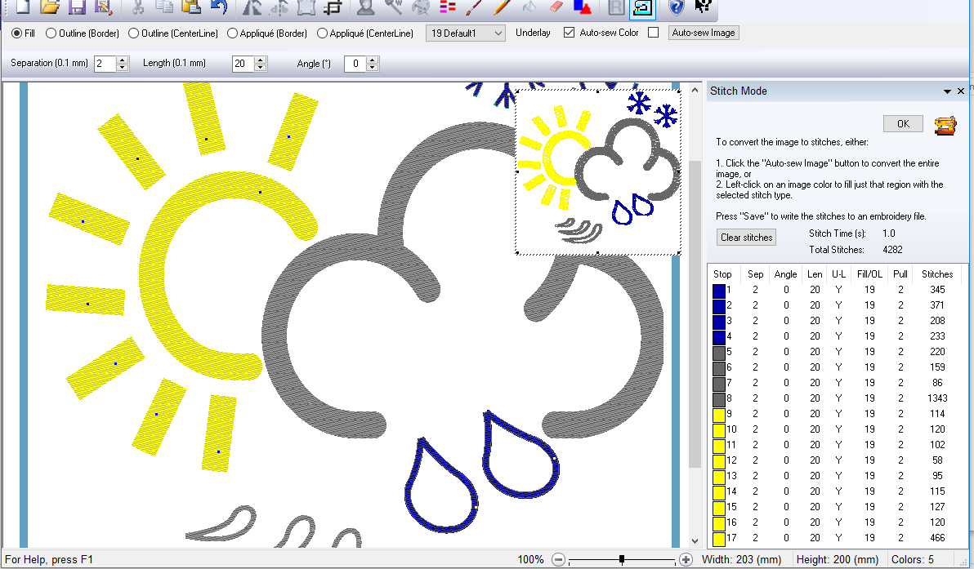Select Outline (CenterLine) radio option

[133, 33]
